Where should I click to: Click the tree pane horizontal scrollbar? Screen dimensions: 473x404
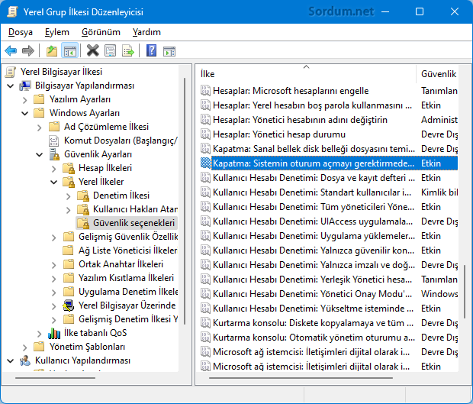(55, 378)
